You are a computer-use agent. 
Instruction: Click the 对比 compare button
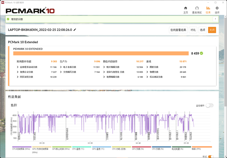[193, 30]
